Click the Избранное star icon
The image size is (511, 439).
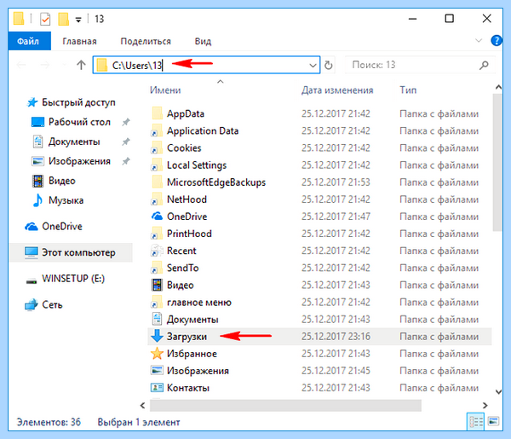157,353
